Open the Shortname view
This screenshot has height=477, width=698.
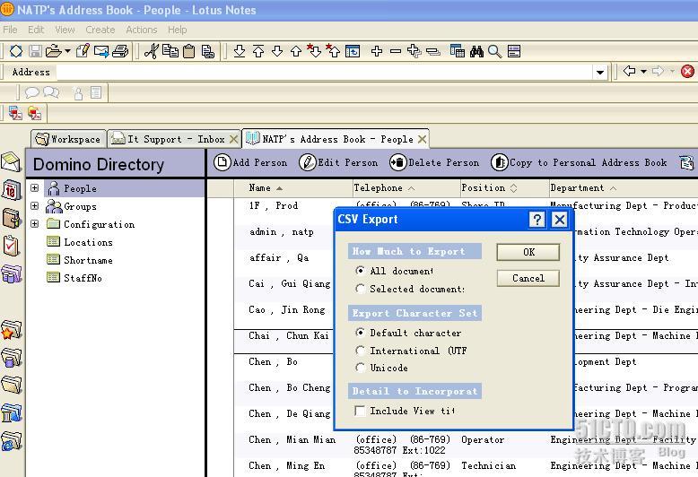click(x=80, y=260)
